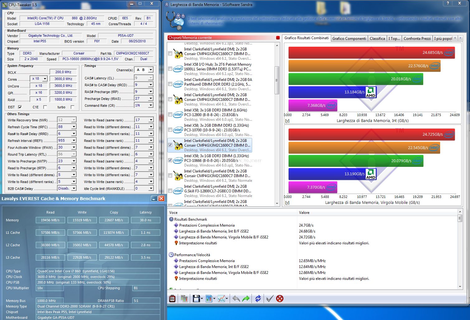Switch to Grafico Componenti tab
This screenshot has height=320, width=470.
click(x=349, y=39)
